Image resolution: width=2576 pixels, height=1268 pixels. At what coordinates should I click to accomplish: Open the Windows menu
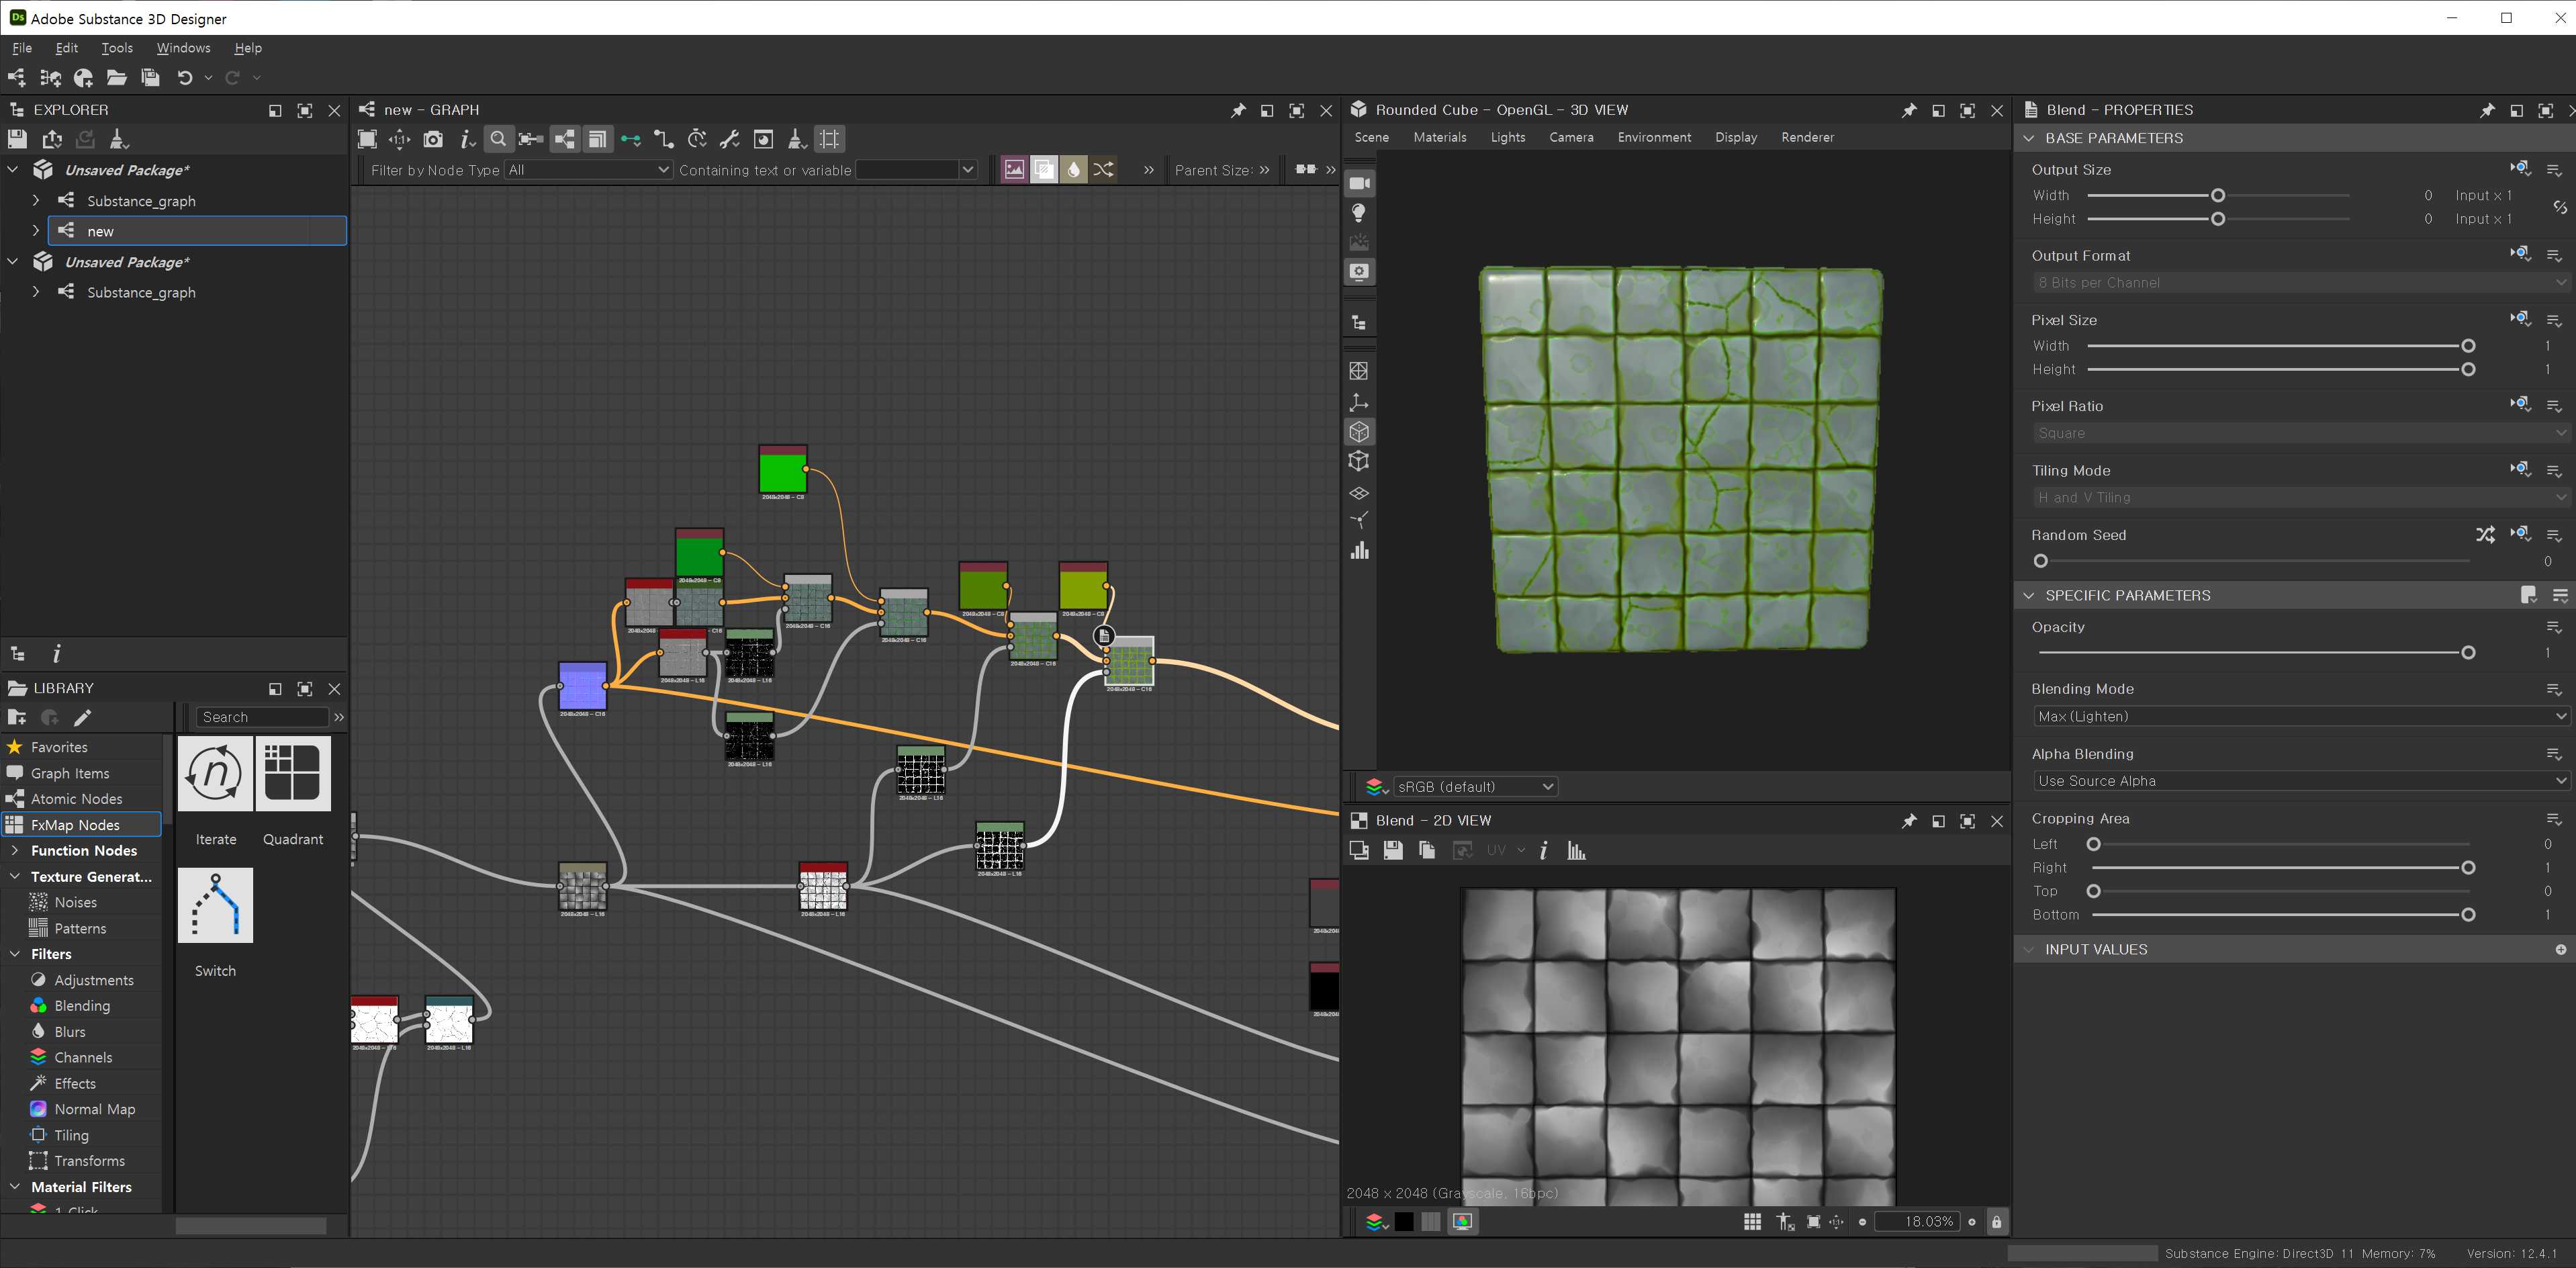(x=183, y=47)
